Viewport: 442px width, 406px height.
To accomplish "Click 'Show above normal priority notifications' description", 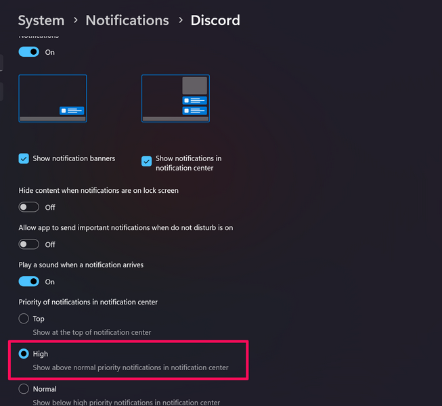I will (131, 367).
